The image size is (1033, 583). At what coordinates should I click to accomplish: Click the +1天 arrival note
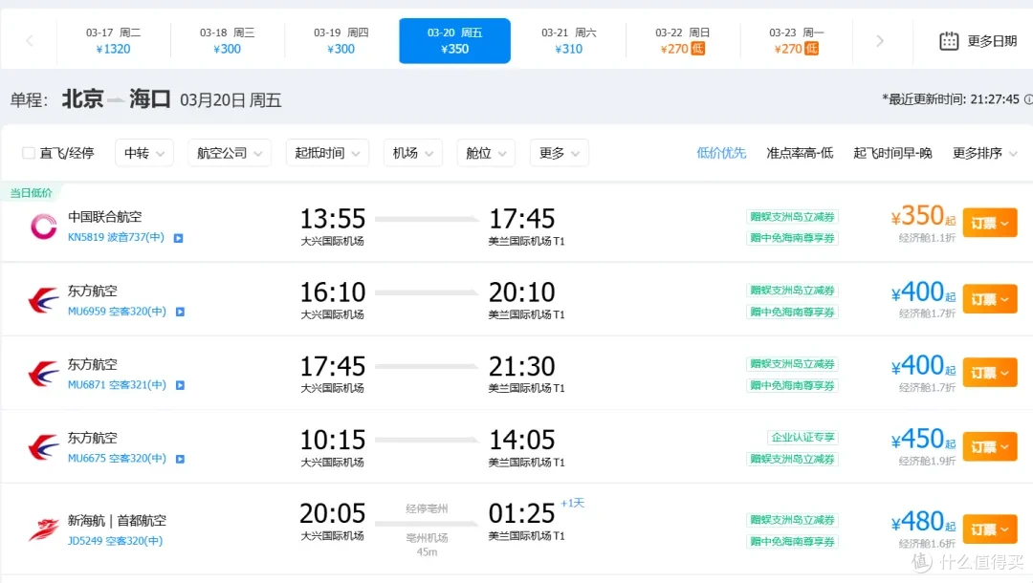tap(573, 503)
